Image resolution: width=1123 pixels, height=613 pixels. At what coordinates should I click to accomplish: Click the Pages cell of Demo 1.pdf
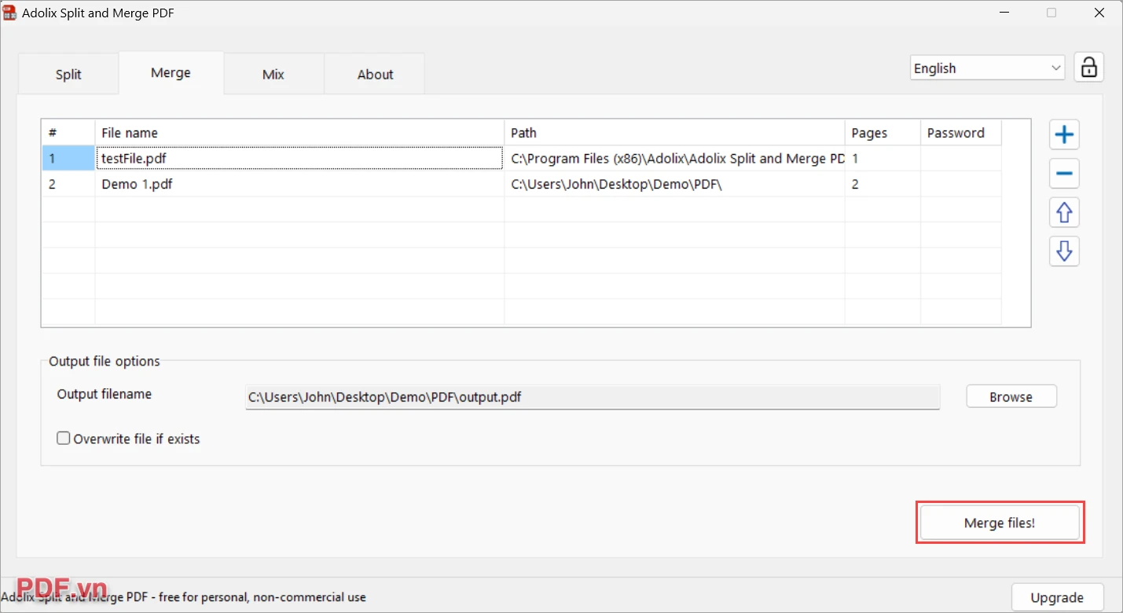tap(883, 185)
